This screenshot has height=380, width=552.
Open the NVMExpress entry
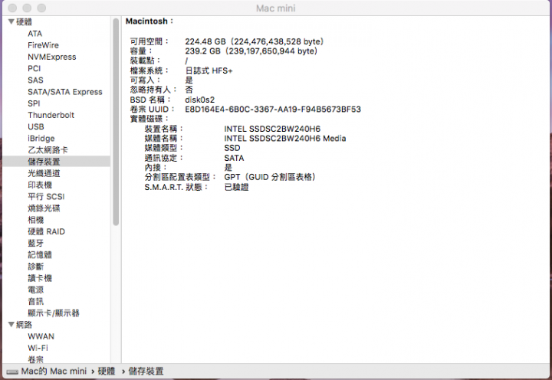click(52, 57)
